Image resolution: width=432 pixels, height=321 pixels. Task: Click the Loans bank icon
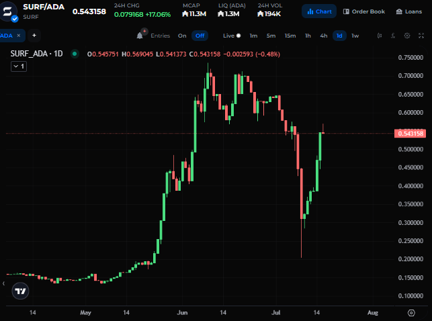399,11
